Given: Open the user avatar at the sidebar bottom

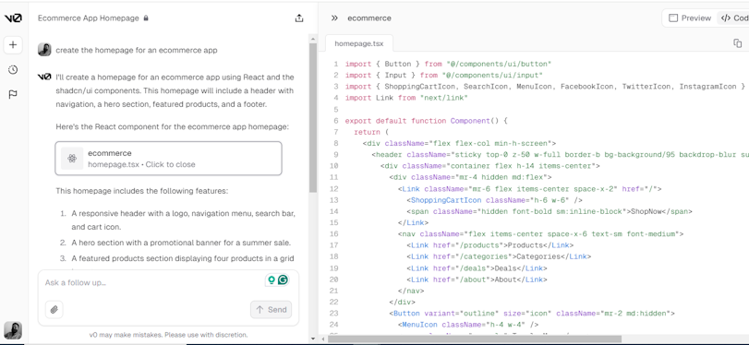Looking at the screenshot, I should 13,330.
